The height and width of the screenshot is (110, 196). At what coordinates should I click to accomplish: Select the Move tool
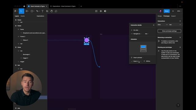coord(21,11)
